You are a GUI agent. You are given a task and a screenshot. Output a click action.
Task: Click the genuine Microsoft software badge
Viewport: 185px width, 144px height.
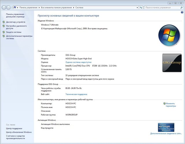click(x=166, y=127)
